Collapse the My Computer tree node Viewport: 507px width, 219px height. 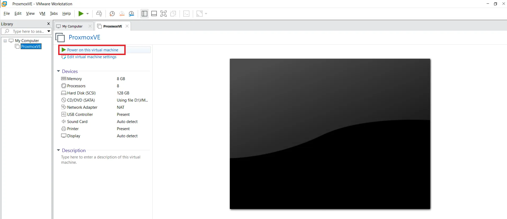tap(5, 41)
